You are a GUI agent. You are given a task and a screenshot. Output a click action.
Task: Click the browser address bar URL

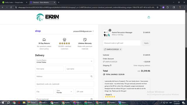(x=86, y=7)
